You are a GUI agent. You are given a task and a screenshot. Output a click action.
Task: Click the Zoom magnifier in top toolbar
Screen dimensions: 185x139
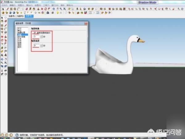coord(61,9)
